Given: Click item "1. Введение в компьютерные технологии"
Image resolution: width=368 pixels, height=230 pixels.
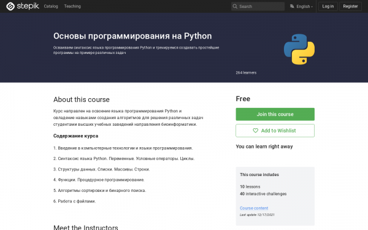Looking at the screenshot, I should pyautogui.click(x=123, y=148).
